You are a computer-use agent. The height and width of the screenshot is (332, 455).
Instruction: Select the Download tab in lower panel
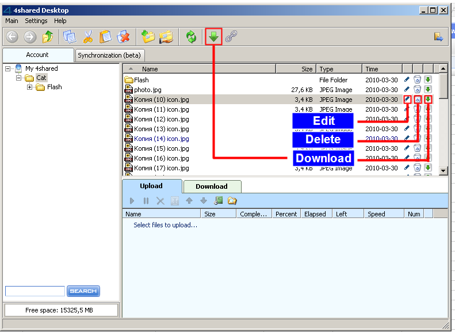point(212,186)
